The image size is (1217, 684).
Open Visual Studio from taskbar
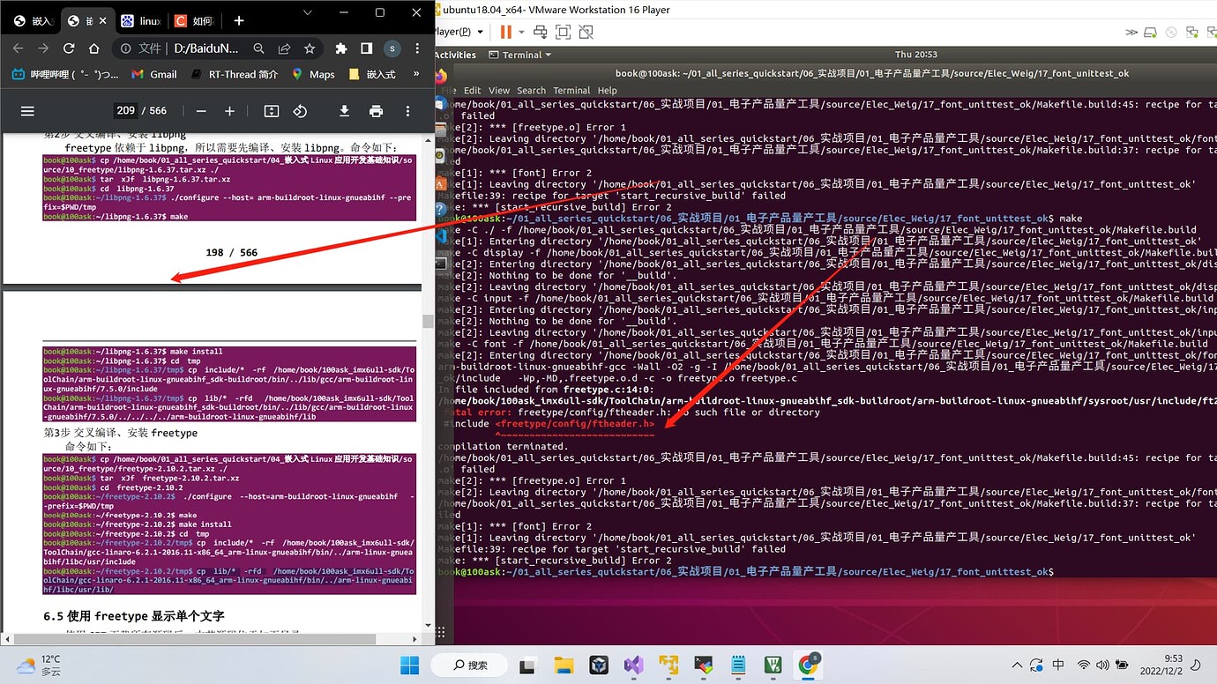click(x=634, y=665)
